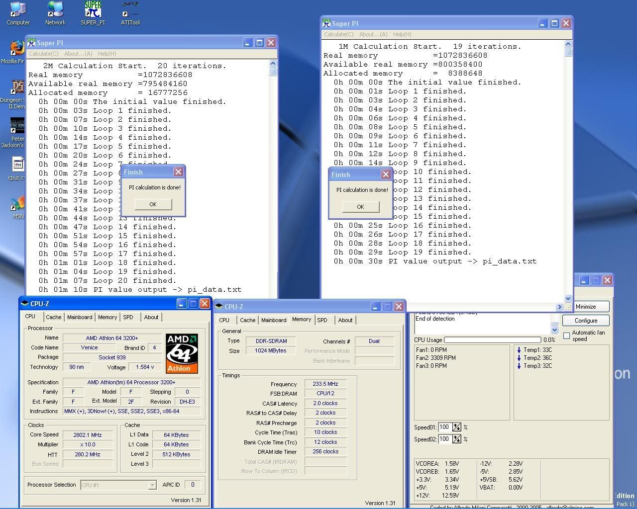The image size is (637, 509).
Task: Click the Speed02 value field
Action: pos(445,439)
